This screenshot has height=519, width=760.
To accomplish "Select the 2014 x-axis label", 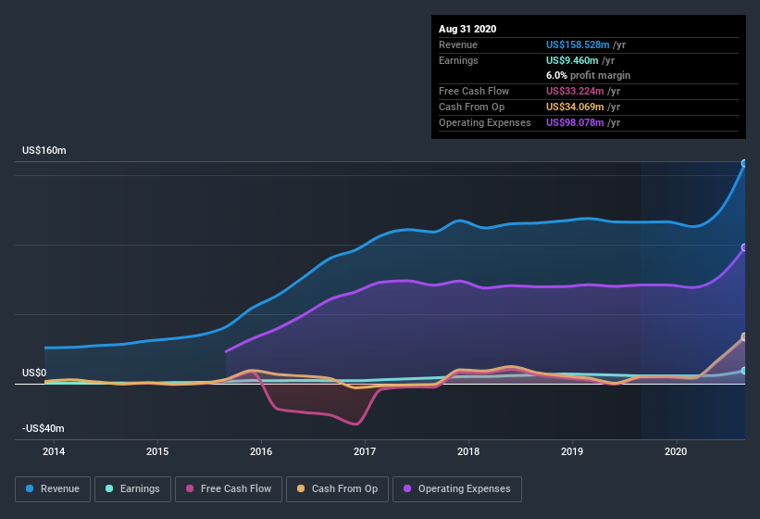I will [x=54, y=451].
